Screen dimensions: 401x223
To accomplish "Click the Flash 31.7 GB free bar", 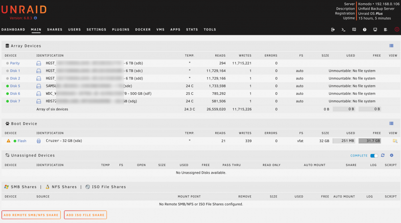I will pos(370,141).
